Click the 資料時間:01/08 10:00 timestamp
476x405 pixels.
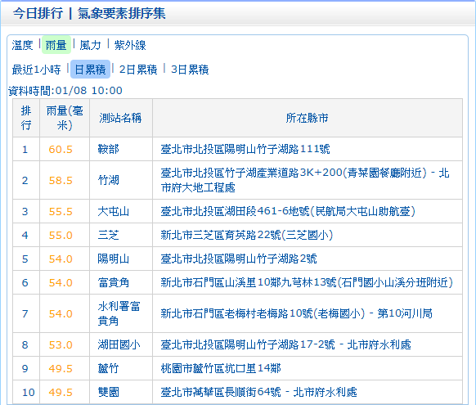(x=65, y=91)
